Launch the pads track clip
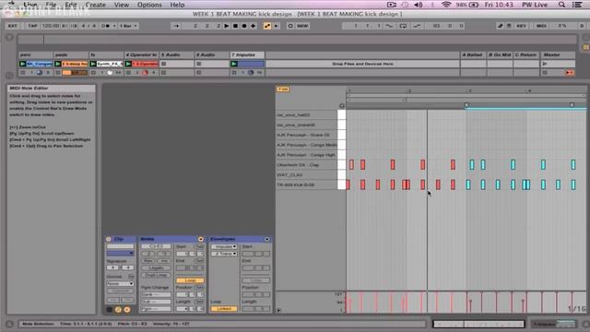590x332 pixels. pos(58,64)
